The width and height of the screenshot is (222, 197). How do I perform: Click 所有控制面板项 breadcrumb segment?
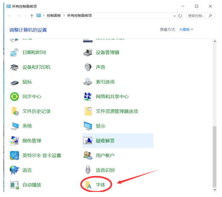tap(79, 16)
